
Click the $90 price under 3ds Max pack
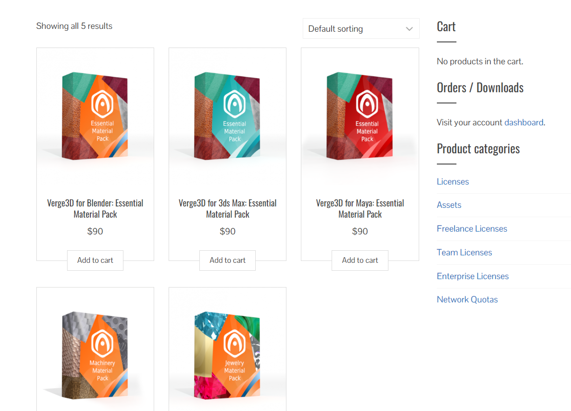227,231
